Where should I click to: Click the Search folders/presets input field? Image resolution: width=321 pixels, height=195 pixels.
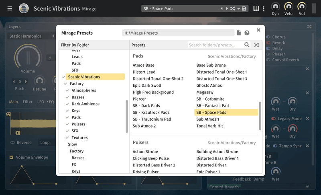(215, 45)
